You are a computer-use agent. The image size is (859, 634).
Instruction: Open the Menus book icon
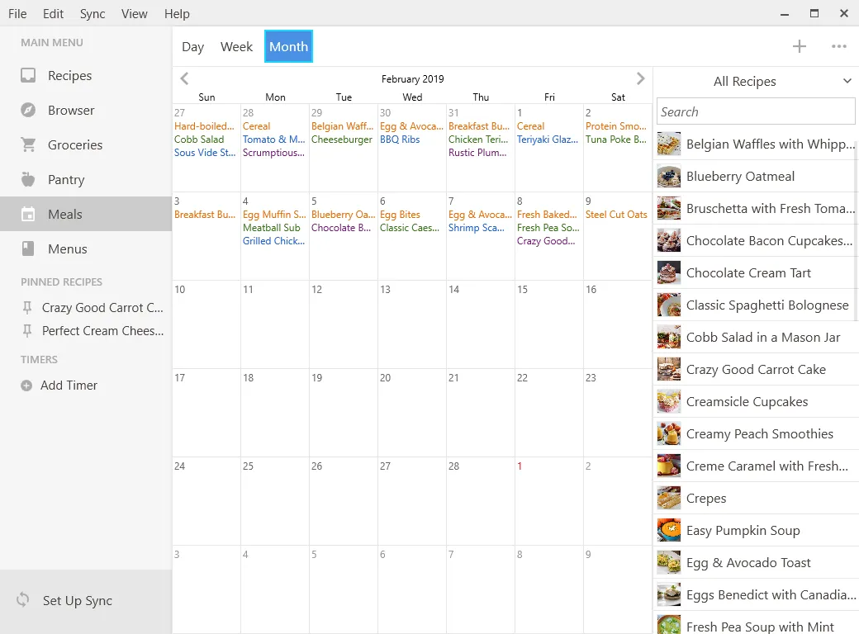(x=28, y=249)
